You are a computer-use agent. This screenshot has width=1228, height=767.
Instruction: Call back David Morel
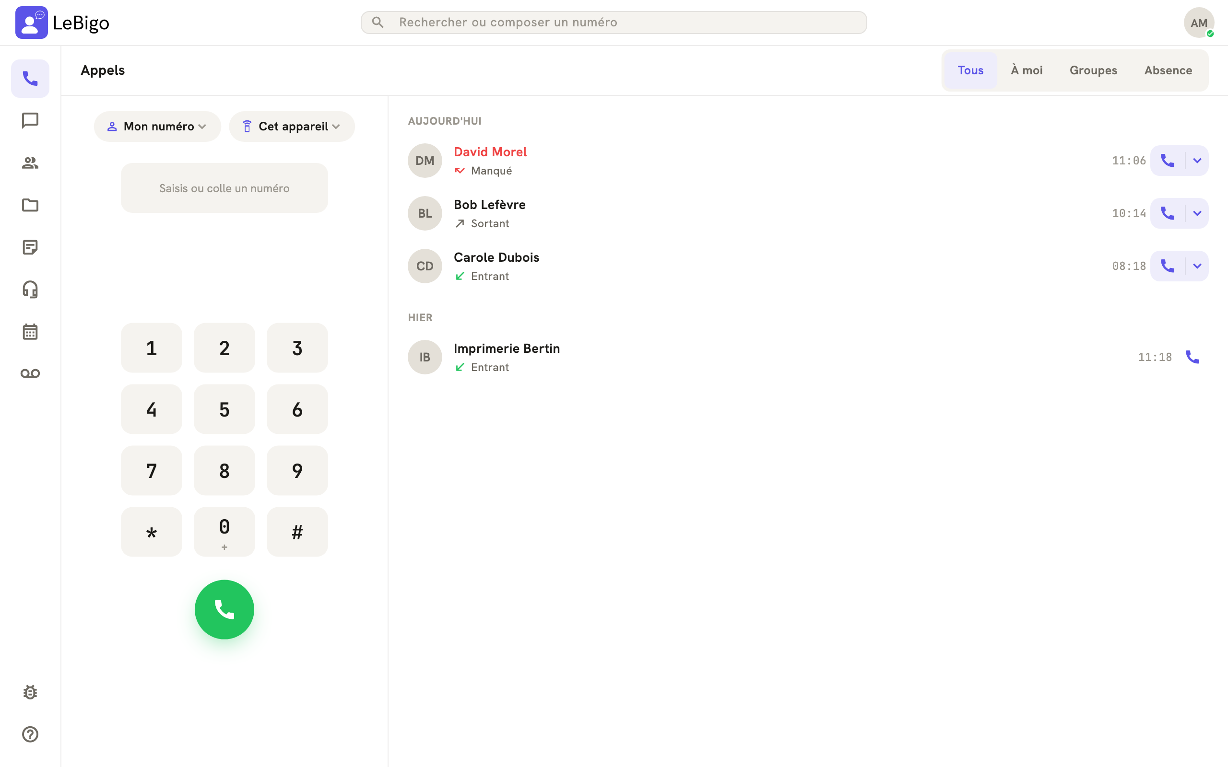1168,160
